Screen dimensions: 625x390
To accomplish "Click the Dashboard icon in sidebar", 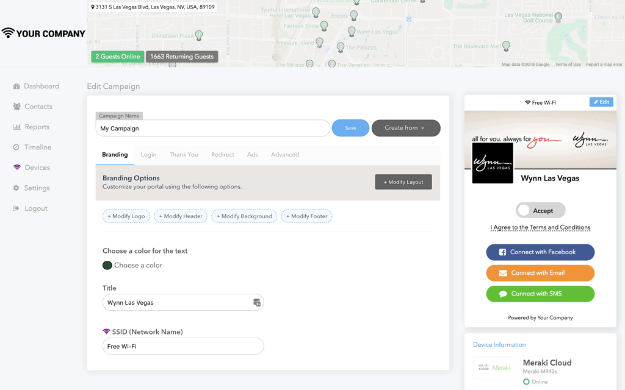I will coord(16,87).
